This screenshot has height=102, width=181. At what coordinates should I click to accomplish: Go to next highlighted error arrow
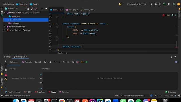click(176, 15)
